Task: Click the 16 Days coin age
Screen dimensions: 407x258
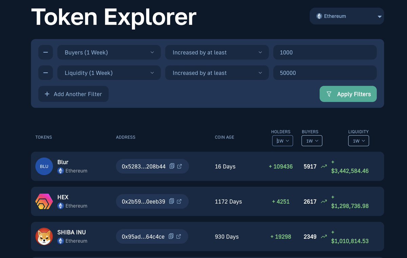Action: pyautogui.click(x=225, y=166)
